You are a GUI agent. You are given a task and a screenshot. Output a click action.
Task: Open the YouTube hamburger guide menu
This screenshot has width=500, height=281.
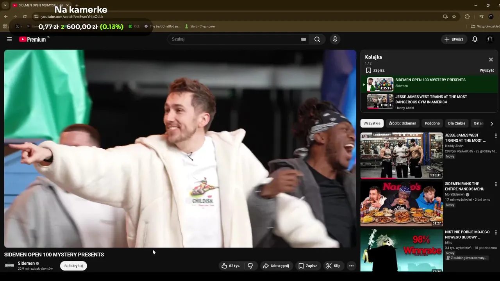click(x=9, y=39)
